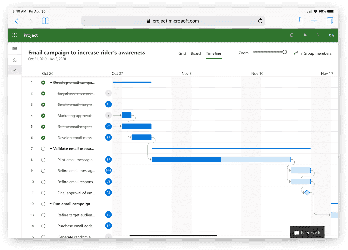The height and width of the screenshot is (250, 348).
Task: Switch to the Grid tab
Action: click(182, 53)
